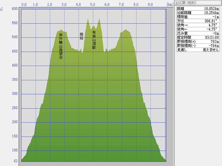Click the 標高差 value of -1m

(215, 17)
